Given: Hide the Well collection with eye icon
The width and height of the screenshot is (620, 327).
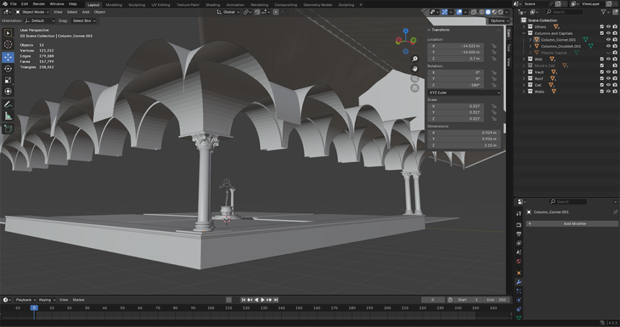Looking at the screenshot, I should click(608, 59).
